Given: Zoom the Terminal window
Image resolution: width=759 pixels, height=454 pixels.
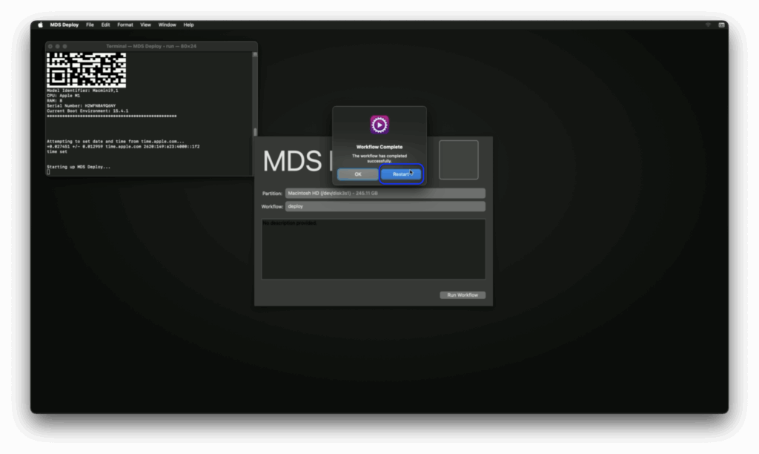Looking at the screenshot, I should pyautogui.click(x=65, y=47).
